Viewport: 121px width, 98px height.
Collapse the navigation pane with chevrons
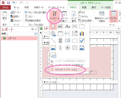click(36, 29)
